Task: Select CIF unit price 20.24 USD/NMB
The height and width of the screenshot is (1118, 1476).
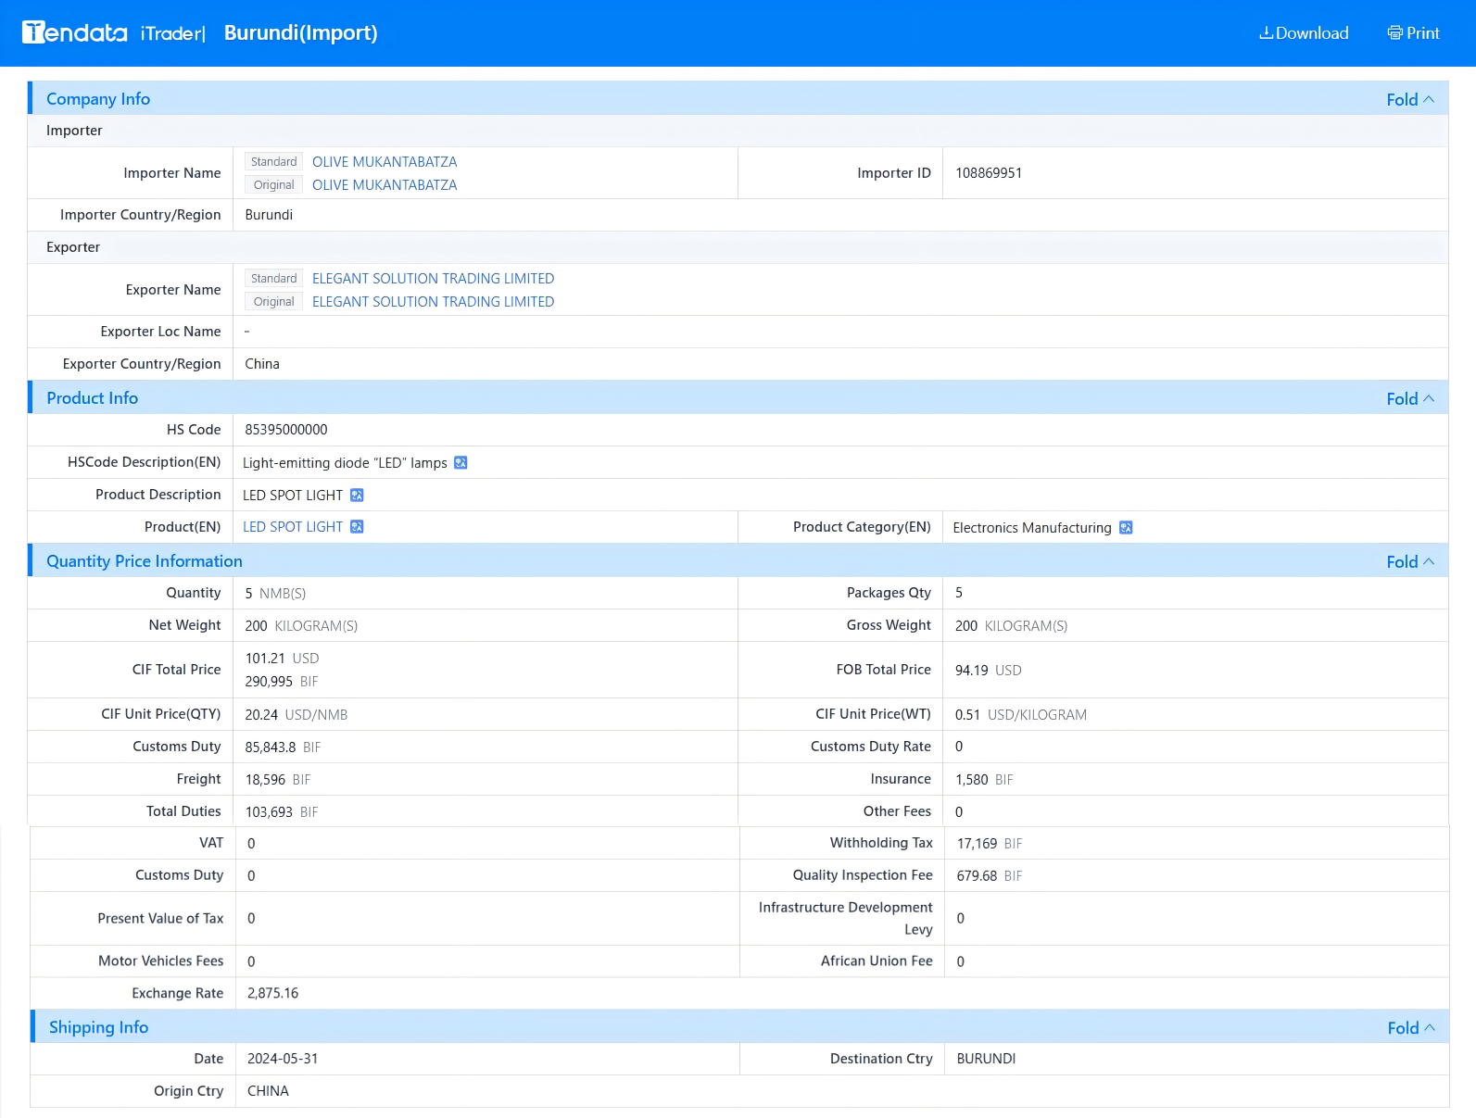Action: coord(296,714)
